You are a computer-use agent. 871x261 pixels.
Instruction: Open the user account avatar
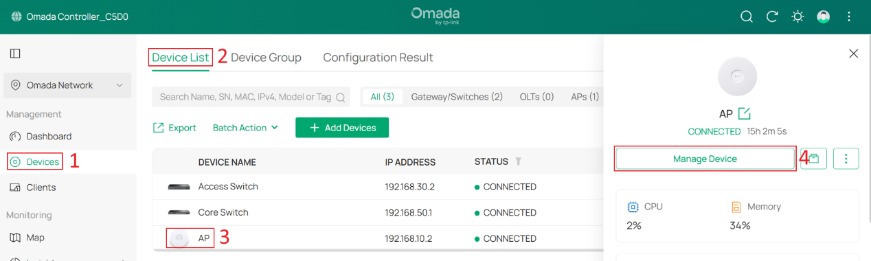click(x=823, y=16)
